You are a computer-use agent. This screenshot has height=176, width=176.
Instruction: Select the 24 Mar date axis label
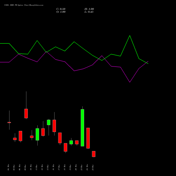87,167
